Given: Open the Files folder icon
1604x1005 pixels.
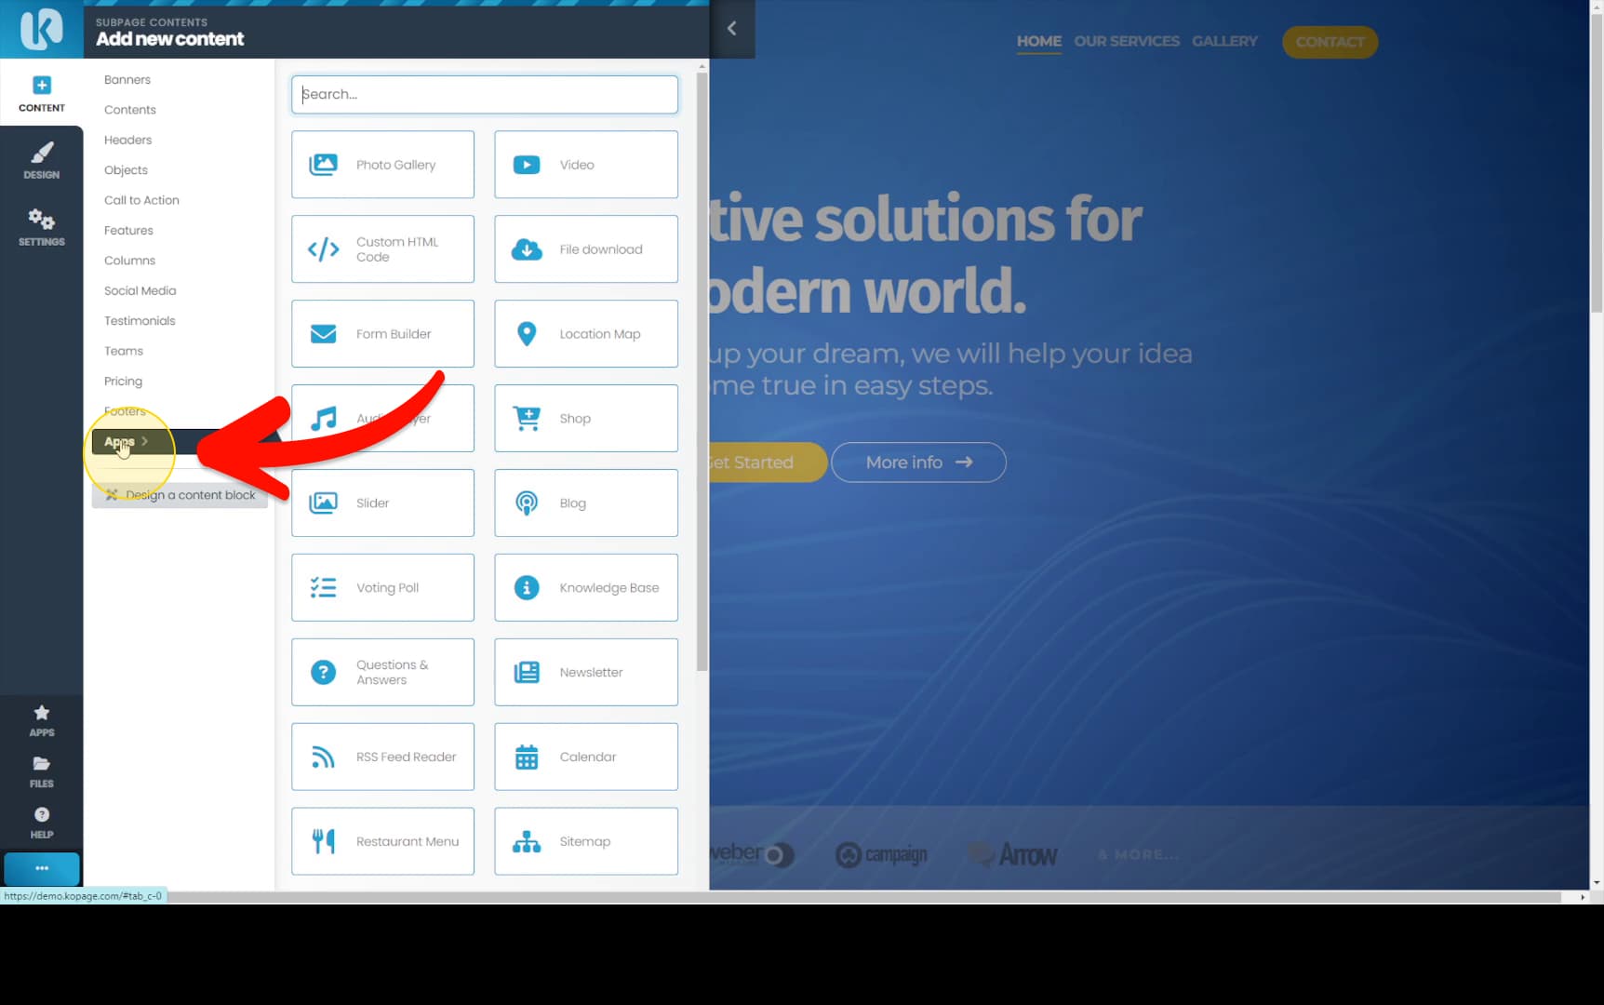Looking at the screenshot, I should point(41,771).
